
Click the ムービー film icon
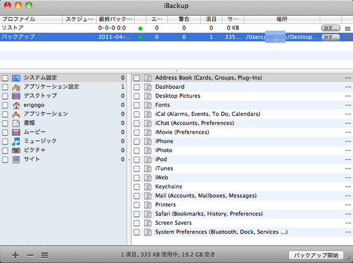[16, 132]
